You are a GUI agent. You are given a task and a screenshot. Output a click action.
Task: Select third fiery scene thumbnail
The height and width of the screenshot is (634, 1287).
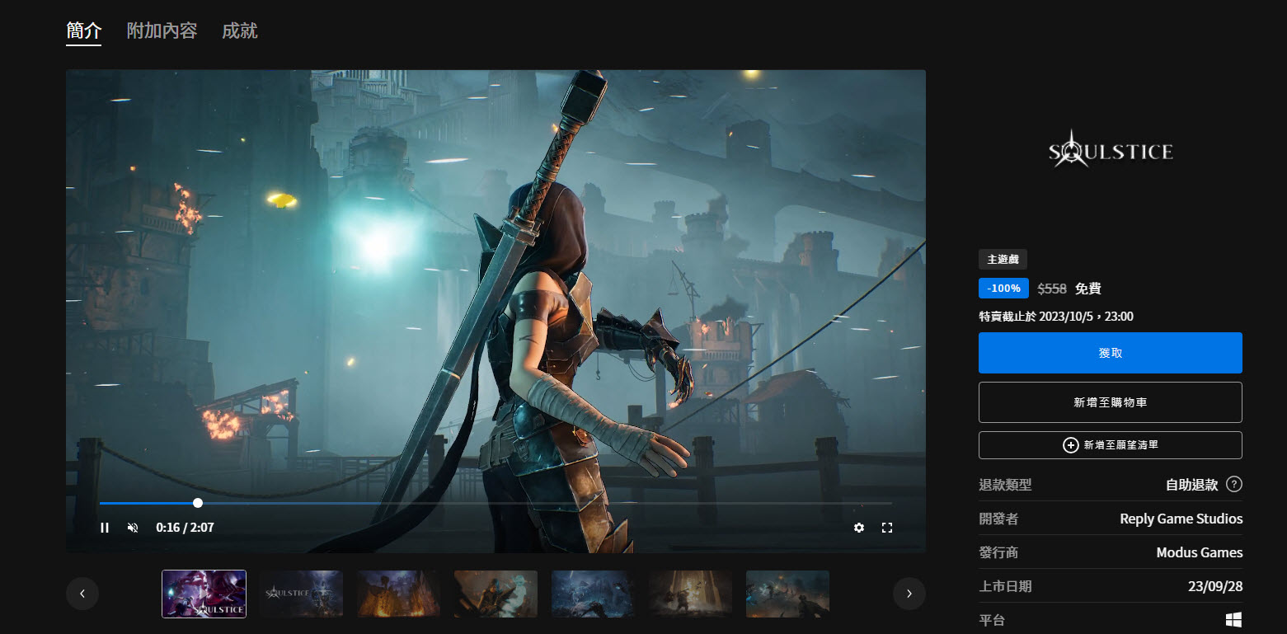click(x=398, y=594)
